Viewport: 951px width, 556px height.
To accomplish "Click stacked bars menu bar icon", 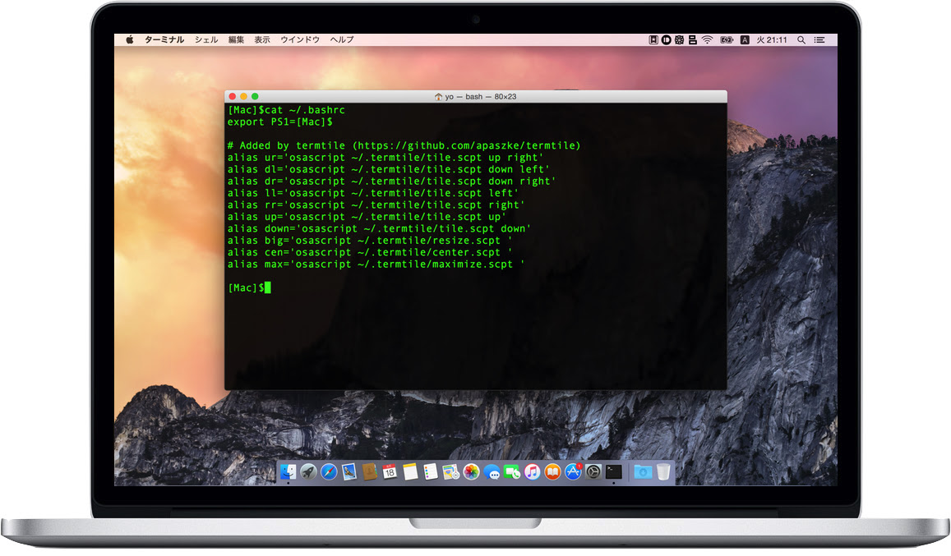I will 693,39.
